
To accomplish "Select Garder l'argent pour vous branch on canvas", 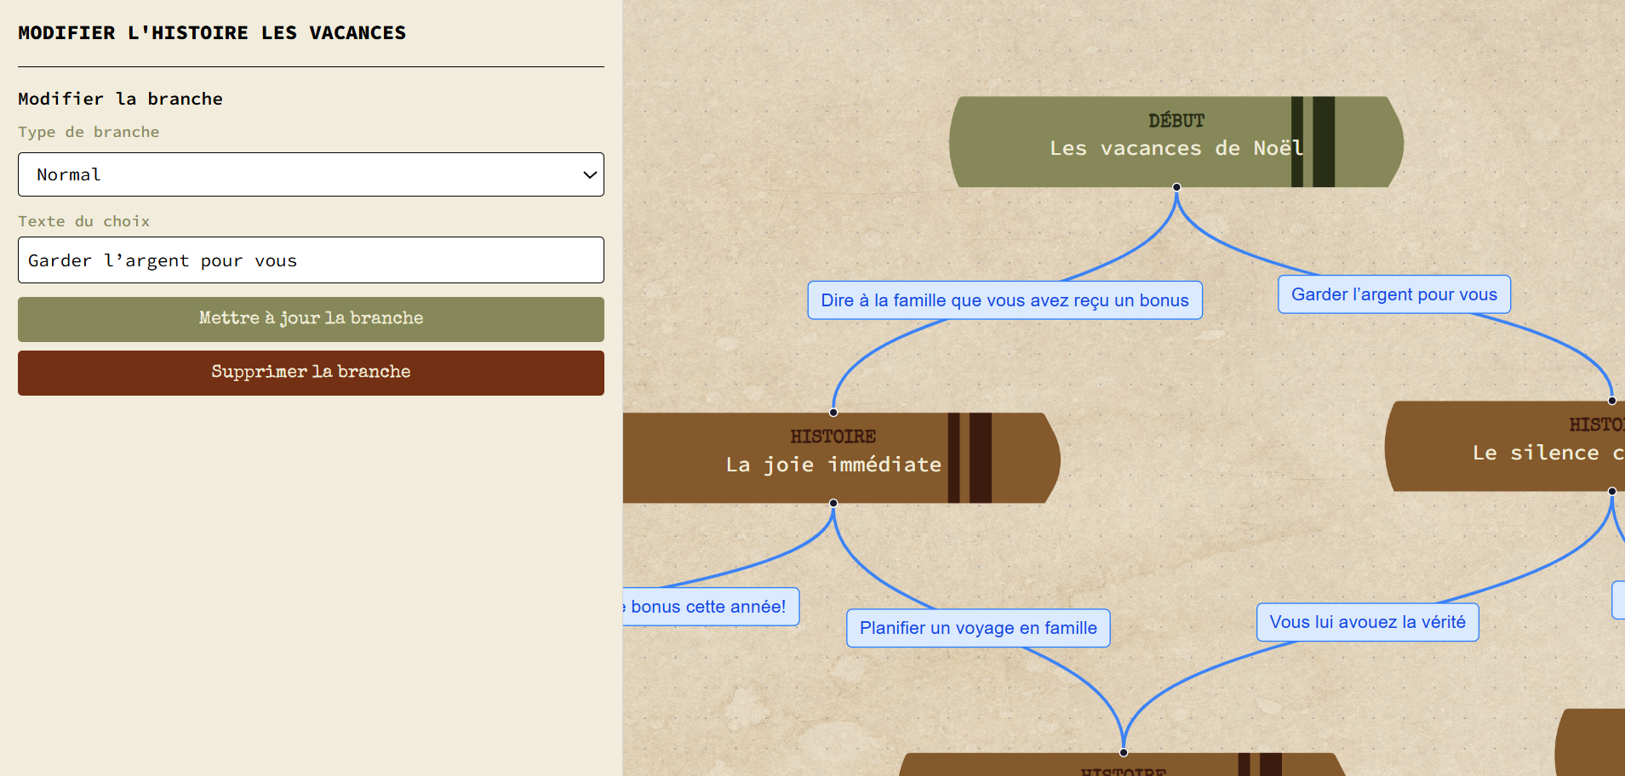I will 1393,294.
